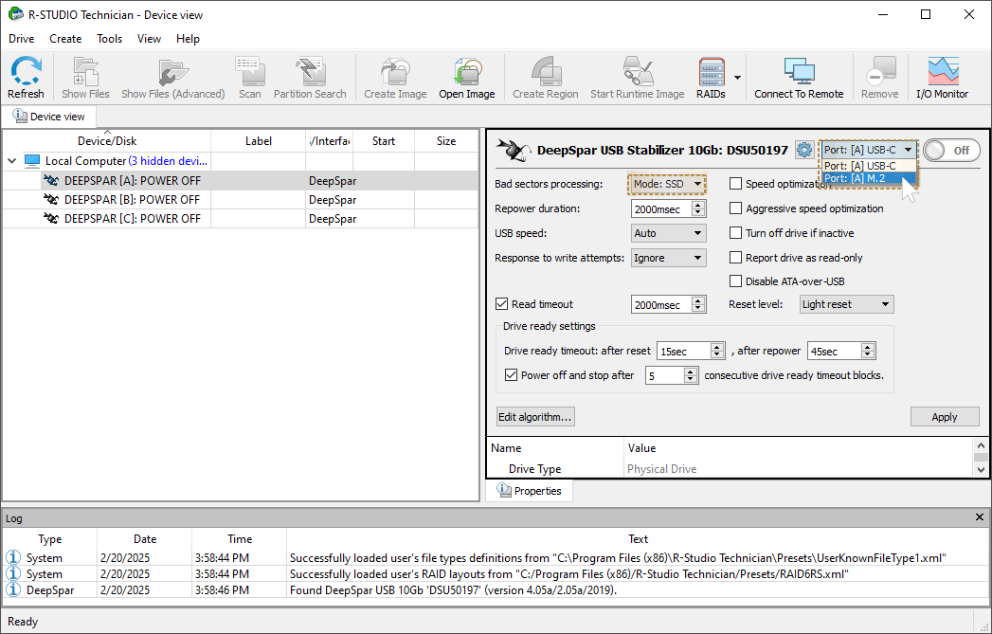The width and height of the screenshot is (992, 634).
Task: Click the Device/Disk column header
Action: click(107, 141)
